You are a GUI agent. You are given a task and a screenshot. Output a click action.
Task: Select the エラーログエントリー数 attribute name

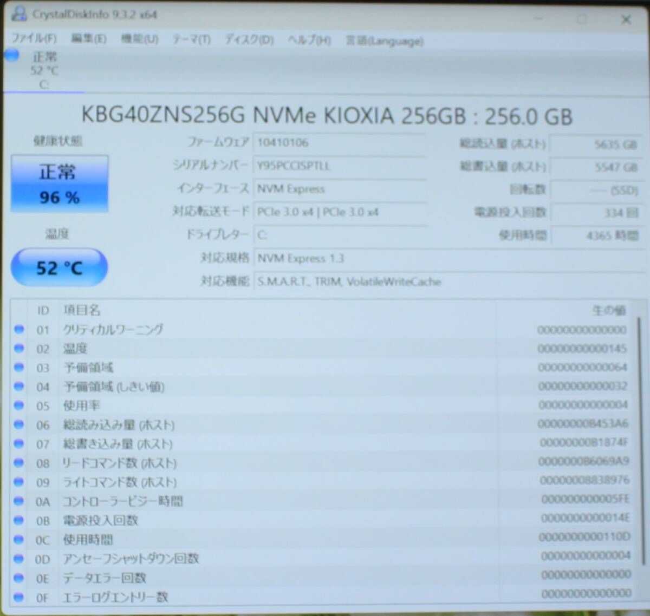[x=116, y=598]
